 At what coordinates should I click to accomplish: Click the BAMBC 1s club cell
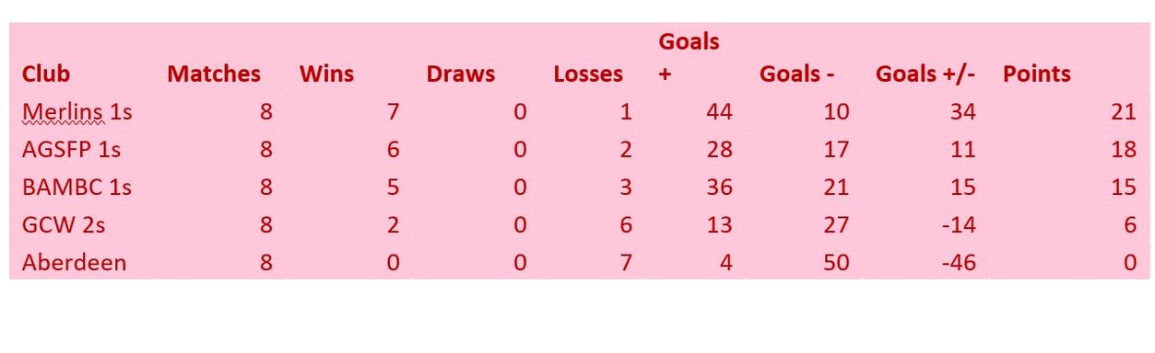pyautogui.click(x=77, y=188)
